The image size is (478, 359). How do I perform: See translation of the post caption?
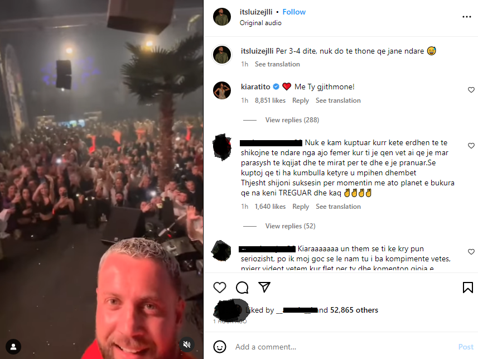pos(277,64)
